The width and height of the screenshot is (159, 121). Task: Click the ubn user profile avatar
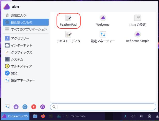click(7, 6)
